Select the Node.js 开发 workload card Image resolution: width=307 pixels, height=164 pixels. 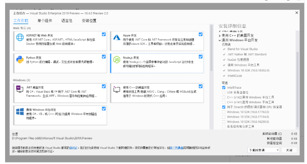[x=157, y=63]
